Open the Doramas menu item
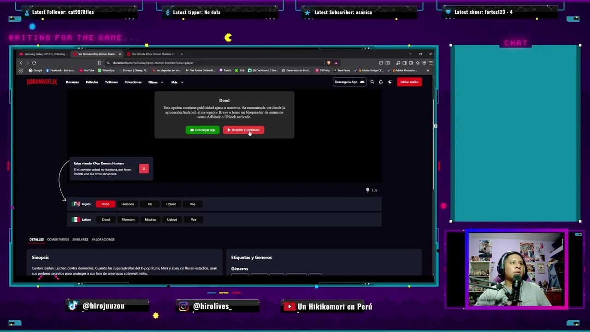 tap(72, 82)
